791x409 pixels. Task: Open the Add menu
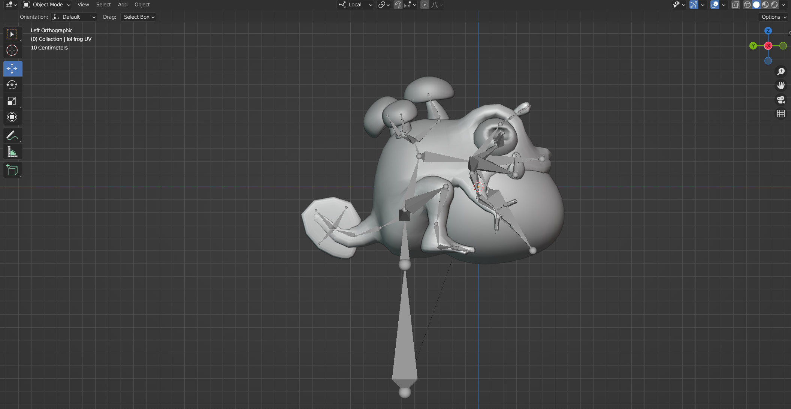[x=123, y=4]
